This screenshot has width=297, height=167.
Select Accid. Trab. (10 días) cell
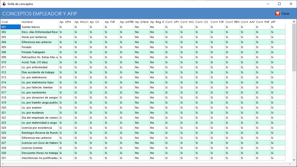pyautogui.click(x=40, y=62)
